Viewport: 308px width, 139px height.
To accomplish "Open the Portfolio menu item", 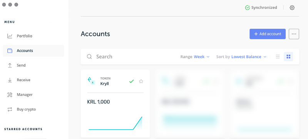I will (x=33, y=36).
